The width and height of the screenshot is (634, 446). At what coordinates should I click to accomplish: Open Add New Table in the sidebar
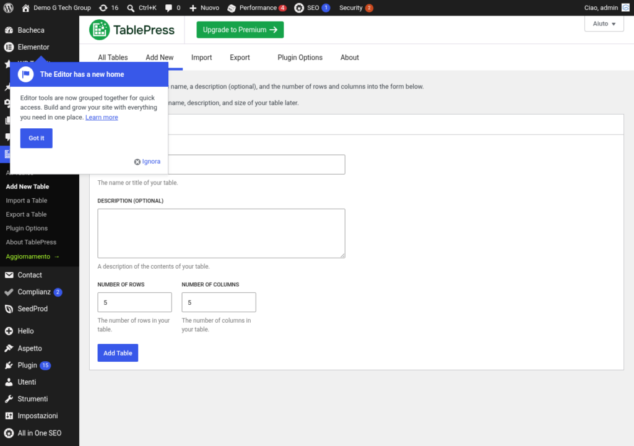(27, 186)
